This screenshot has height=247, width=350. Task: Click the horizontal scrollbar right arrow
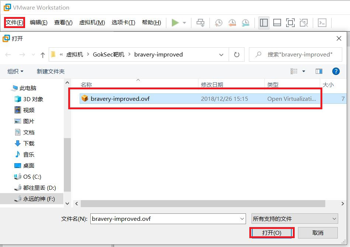pyautogui.click(x=343, y=204)
